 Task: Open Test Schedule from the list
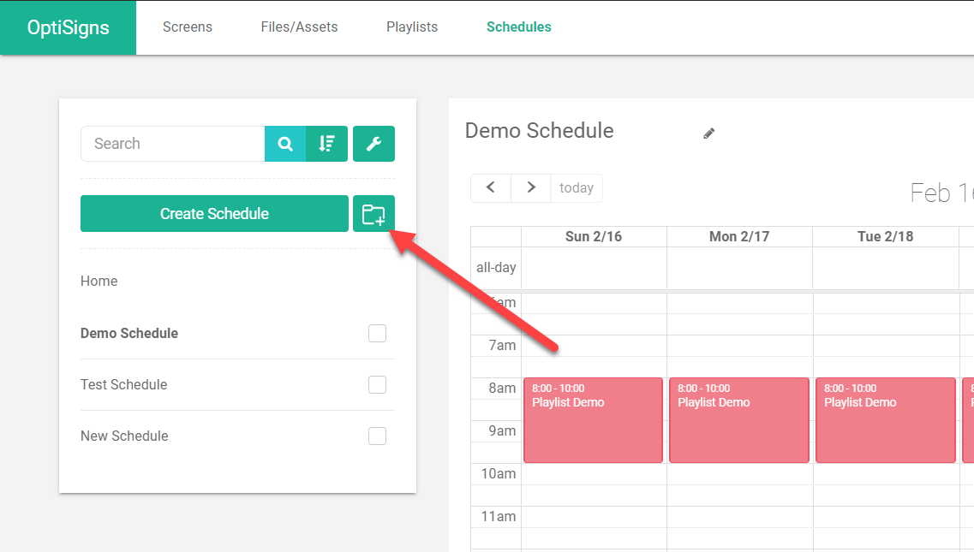[124, 385]
